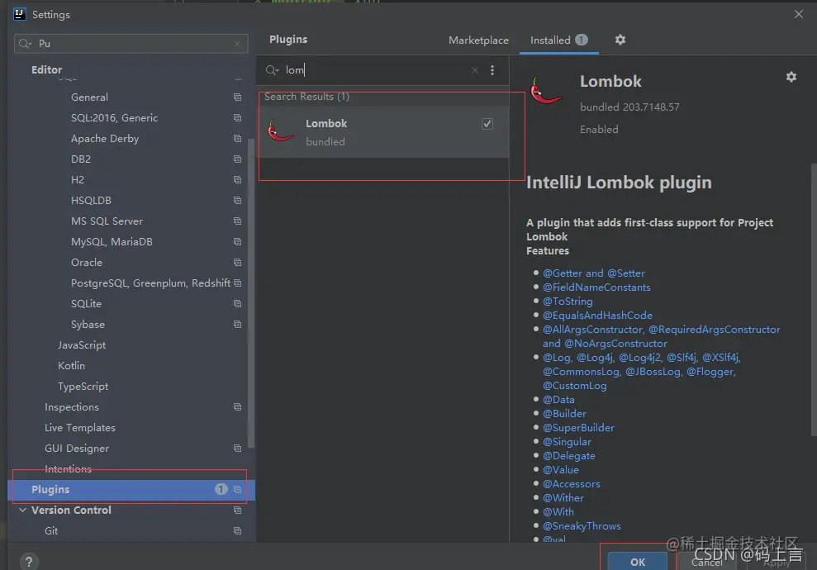Open Kotlin settings item
817x570 pixels.
tap(71, 366)
